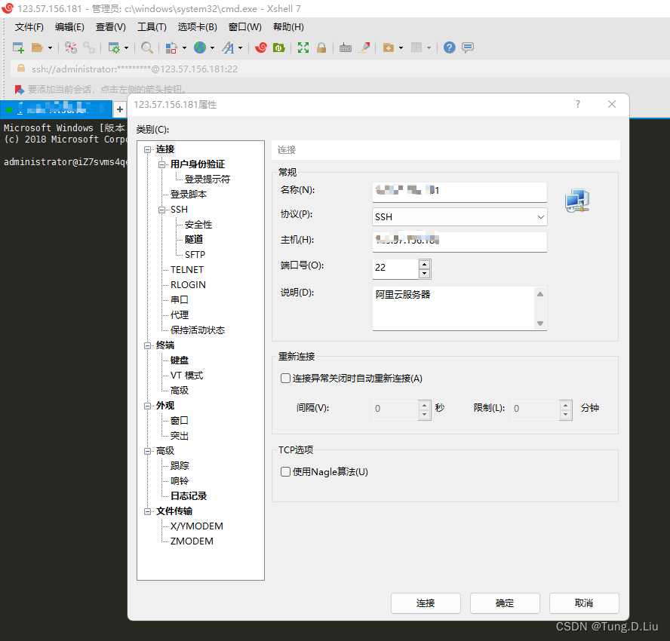Collapse the 终端 tree node
The width and height of the screenshot is (670, 641).
pos(149,345)
